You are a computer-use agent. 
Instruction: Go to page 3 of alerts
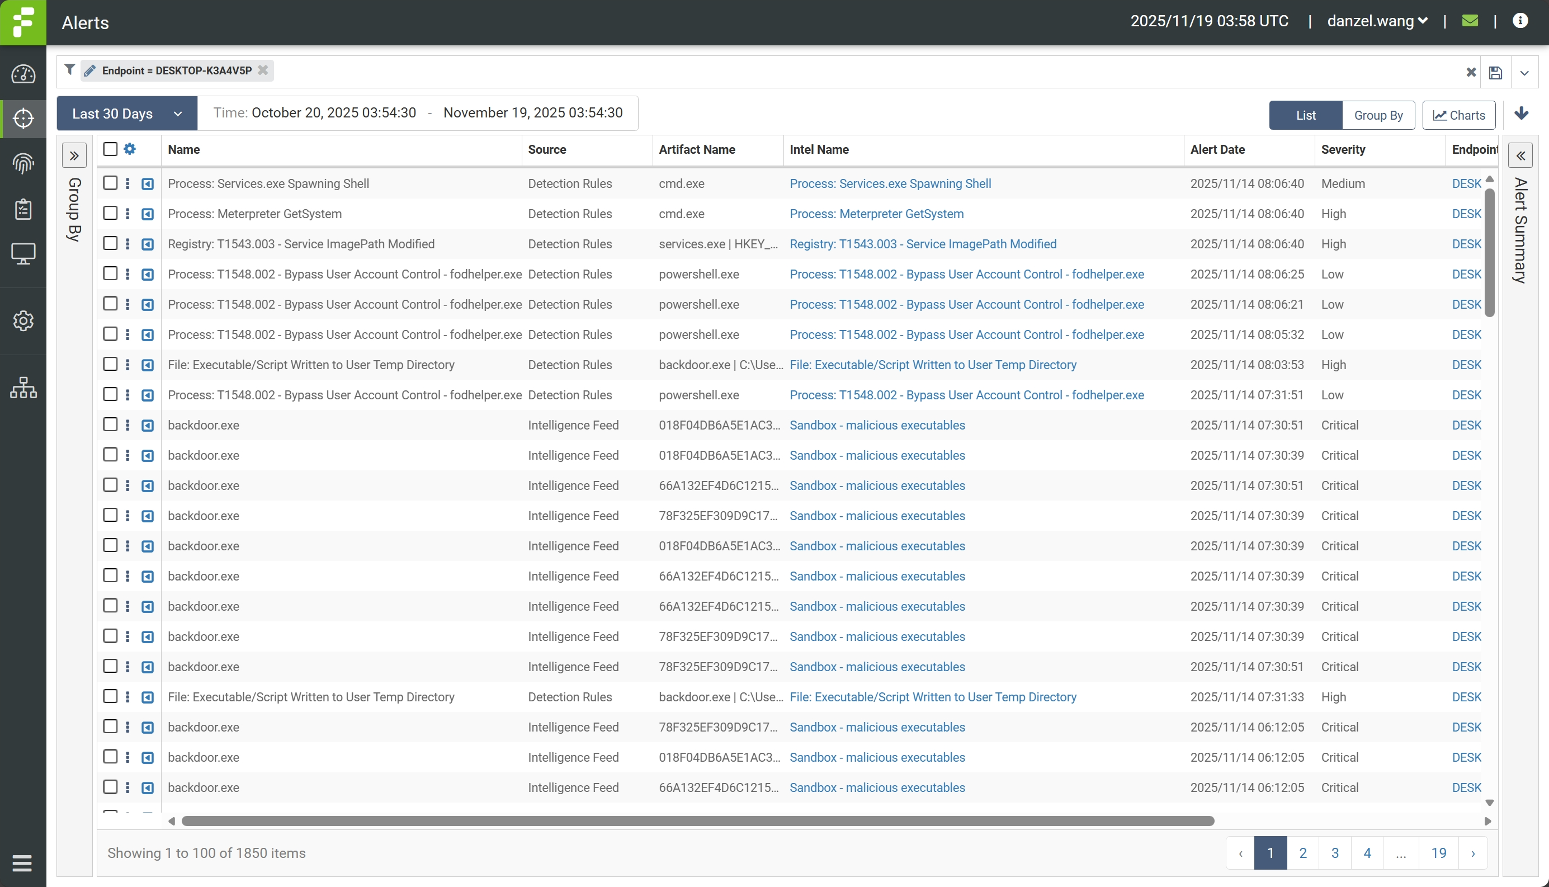click(x=1335, y=853)
